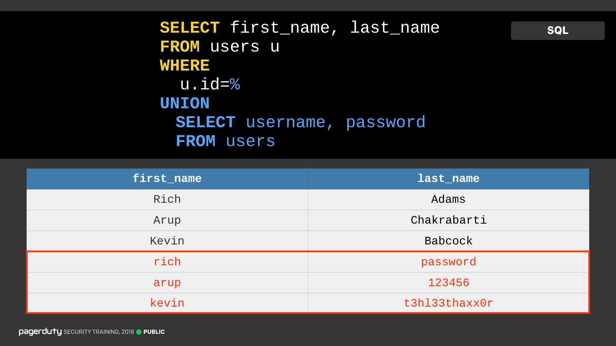
Task: Click the SQL label badge
Action: [558, 30]
